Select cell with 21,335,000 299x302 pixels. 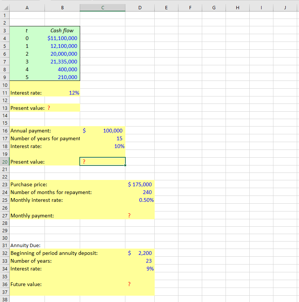[x=62, y=62]
